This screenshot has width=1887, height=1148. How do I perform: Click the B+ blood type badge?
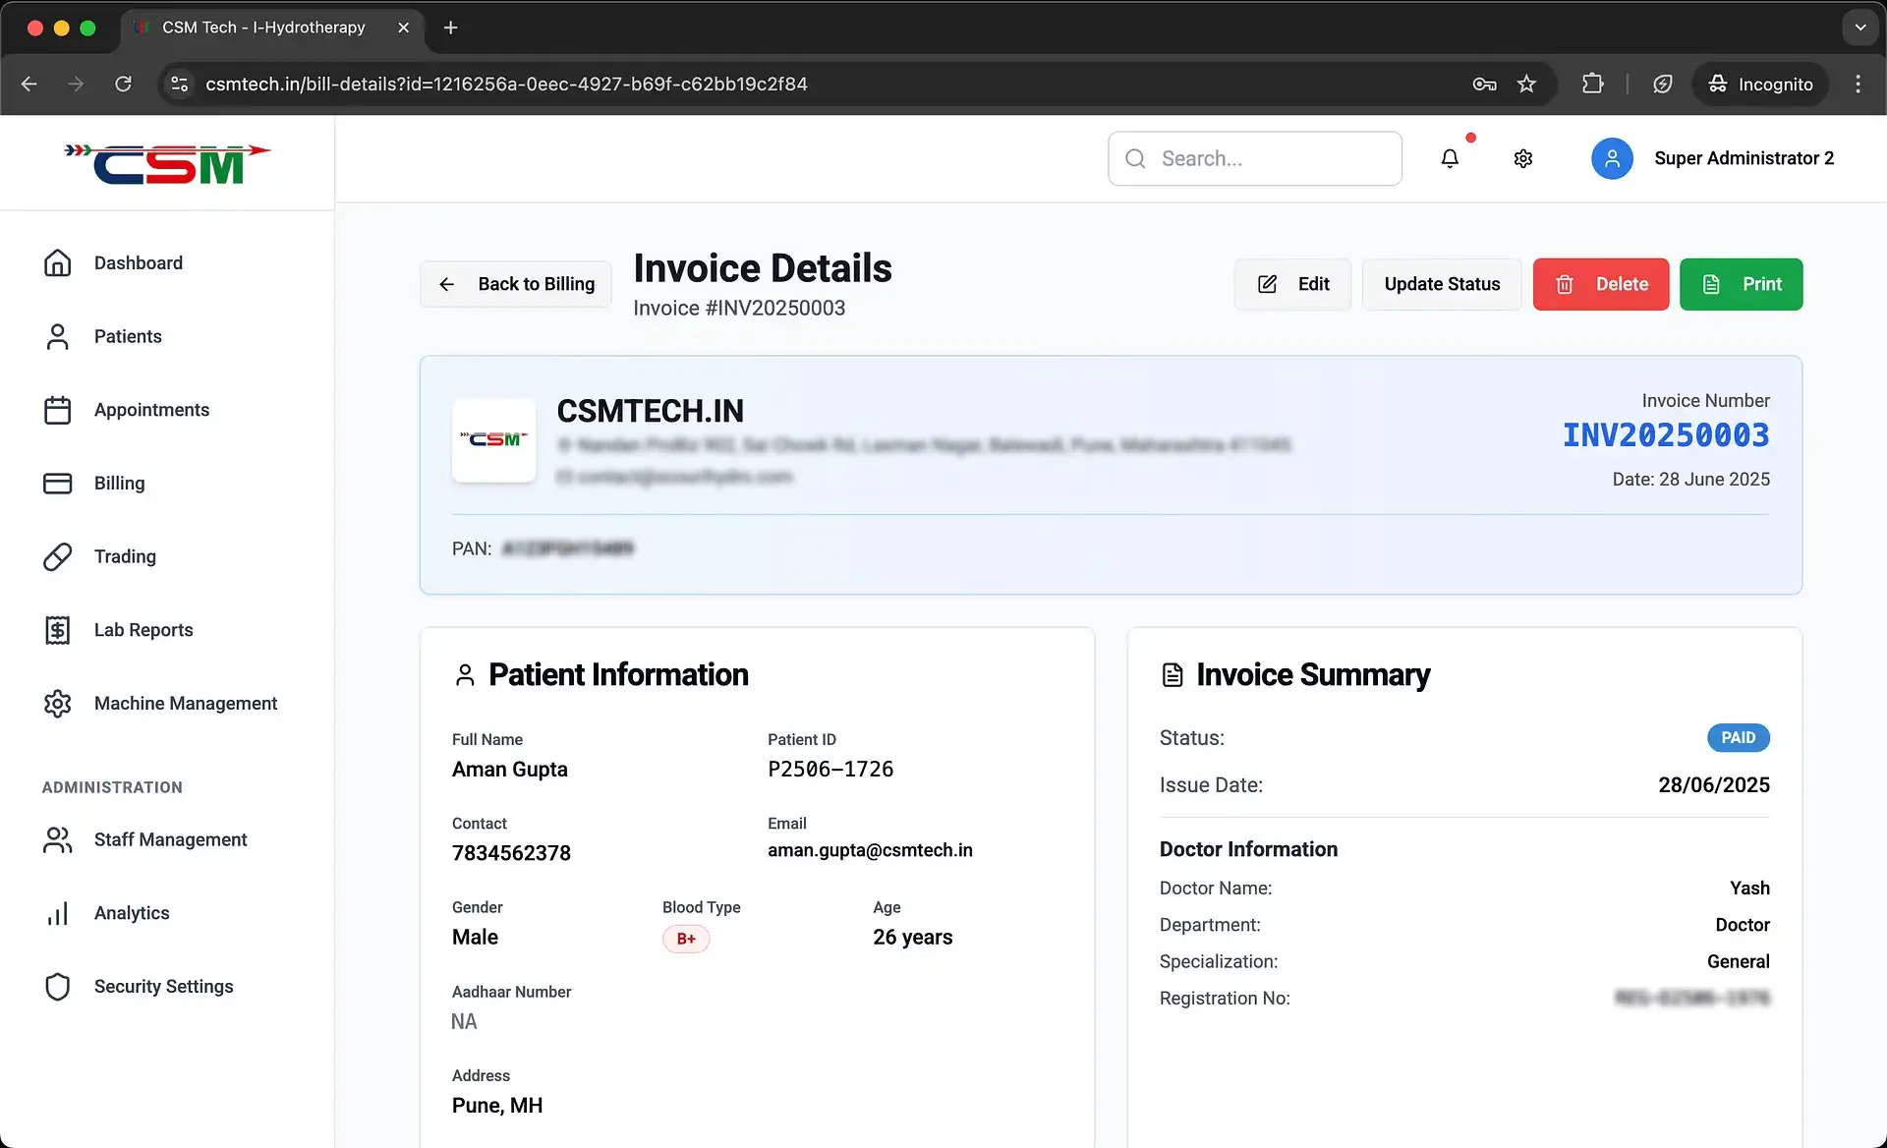click(x=686, y=939)
